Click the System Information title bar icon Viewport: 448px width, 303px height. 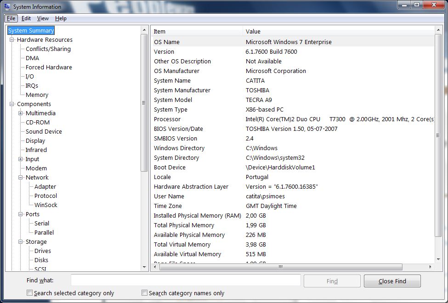pyautogui.click(x=7, y=6)
